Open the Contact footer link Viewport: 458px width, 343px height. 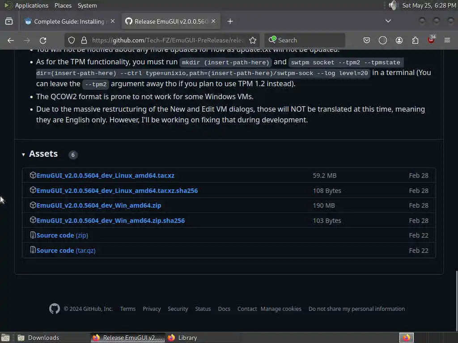pyautogui.click(x=247, y=309)
